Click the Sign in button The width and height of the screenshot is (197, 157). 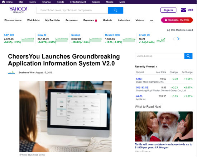(x=168, y=10)
